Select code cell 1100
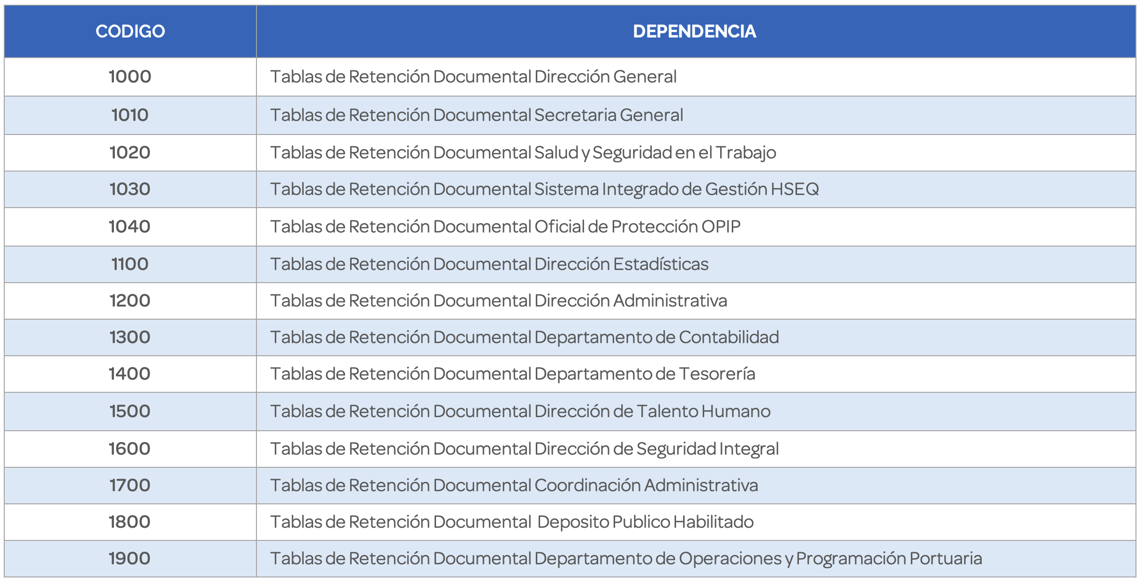The height and width of the screenshot is (584, 1143). tap(130, 264)
